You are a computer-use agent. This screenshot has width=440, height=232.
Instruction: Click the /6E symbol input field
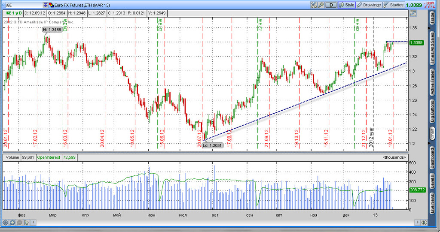[24, 5]
